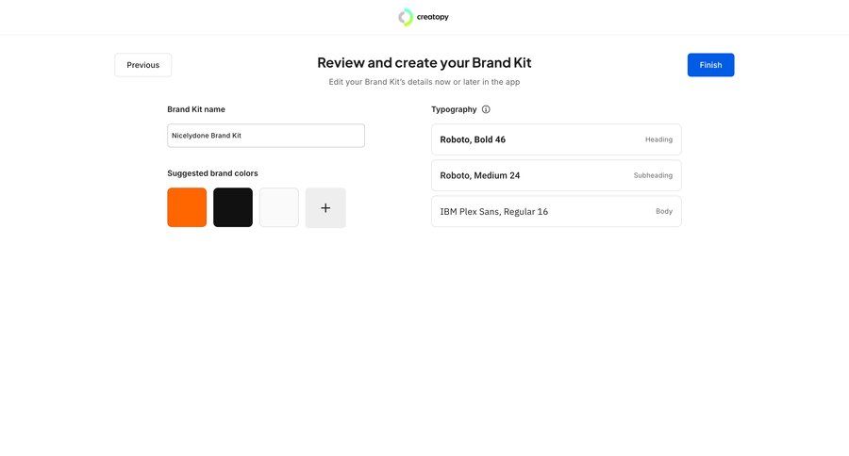Click the 'Review and create your Brand Kit' title
The width and height of the screenshot is (849, 456).
pyautogui.click(x=424, y=63)
